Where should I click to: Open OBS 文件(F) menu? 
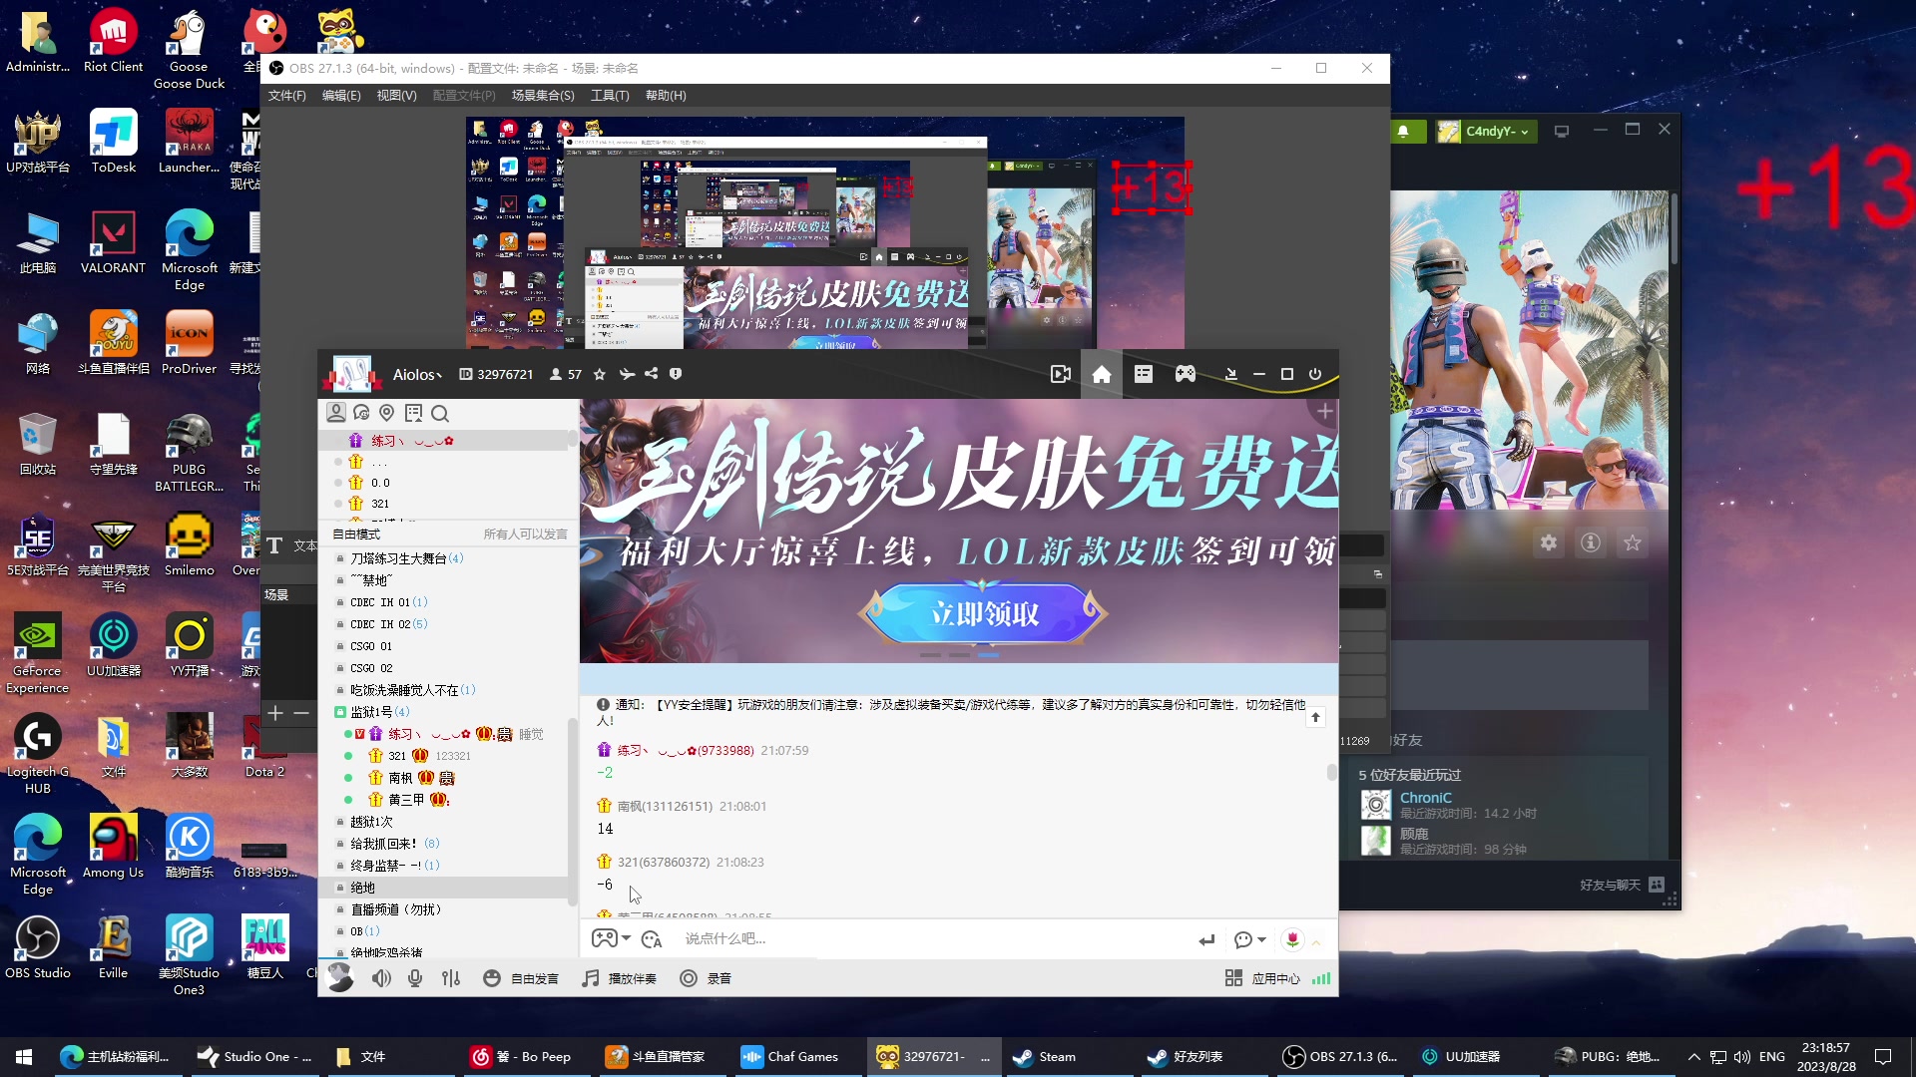[x=287, y=96]
